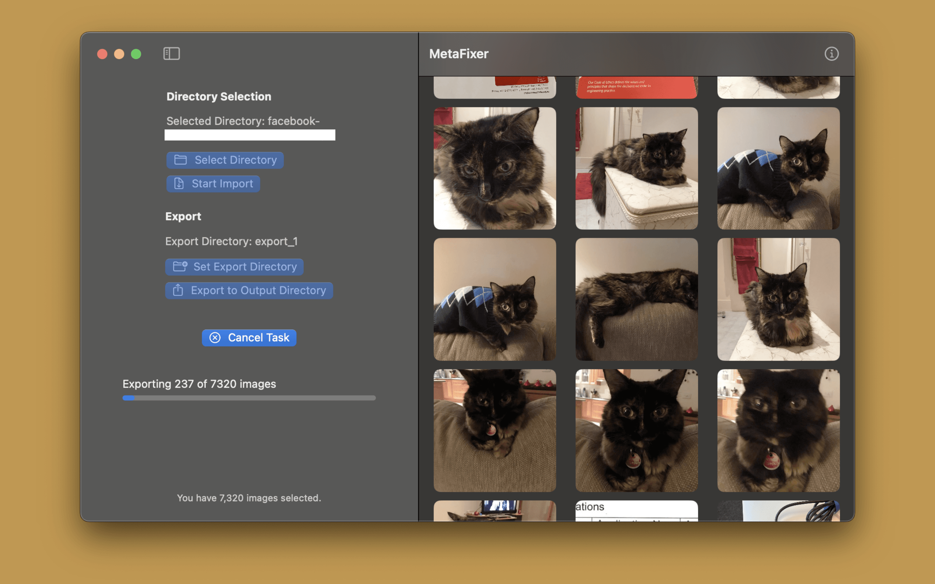This screenshot has width=935, height=584.
Task: Cancel the current export task
Action: pyautogui.click(x=249, y=337)
